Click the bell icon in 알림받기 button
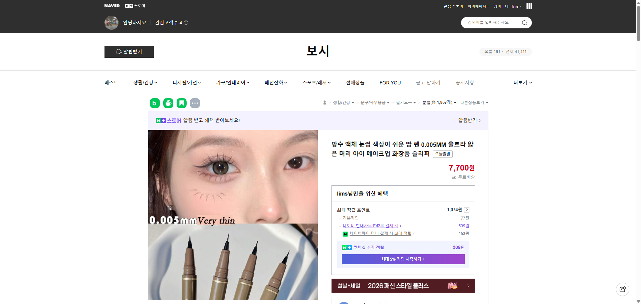 pyautogui.click(x=119, y=52)
